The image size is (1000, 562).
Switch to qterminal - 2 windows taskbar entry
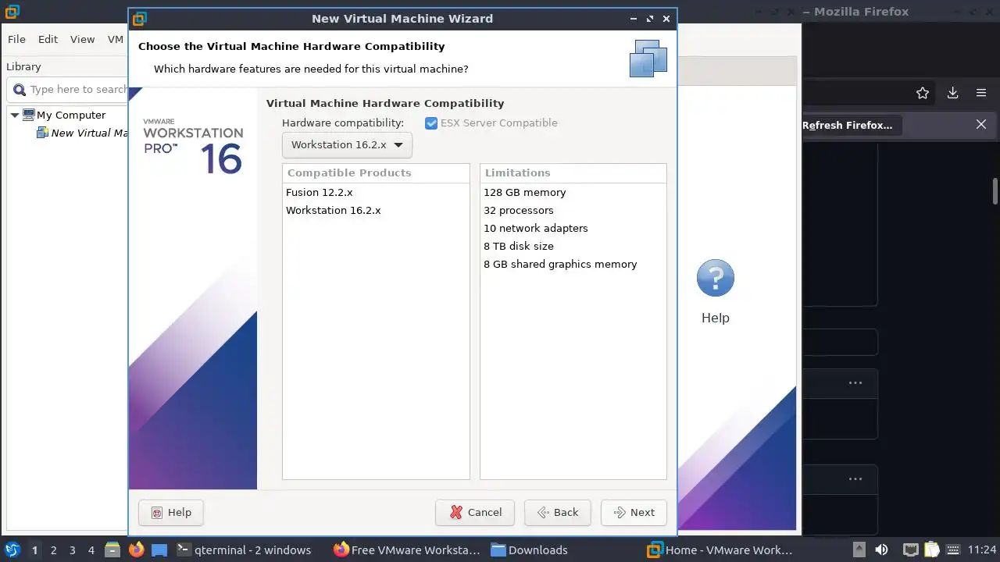coord(244,550)
